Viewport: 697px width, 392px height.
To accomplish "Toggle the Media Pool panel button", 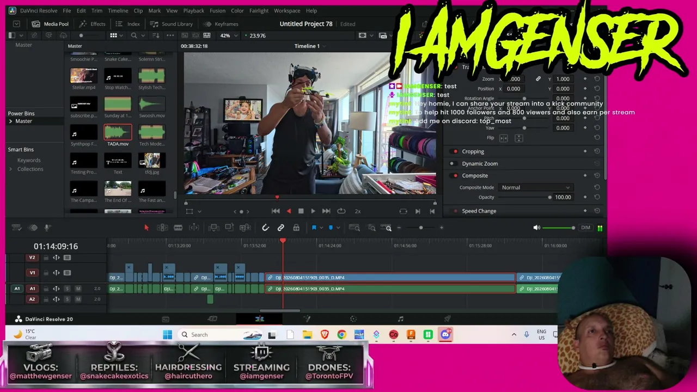I will pos(50,24).
